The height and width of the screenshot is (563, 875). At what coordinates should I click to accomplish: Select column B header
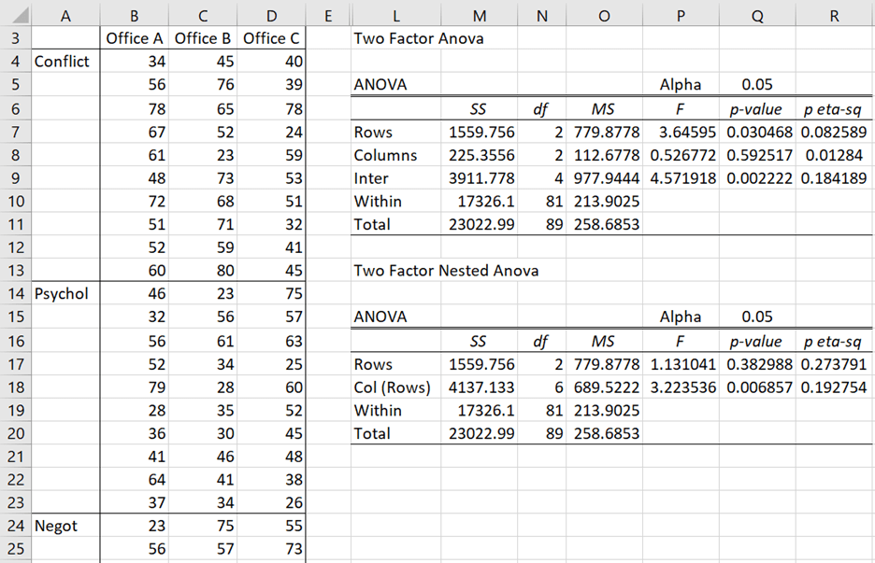tap(134, 13)
